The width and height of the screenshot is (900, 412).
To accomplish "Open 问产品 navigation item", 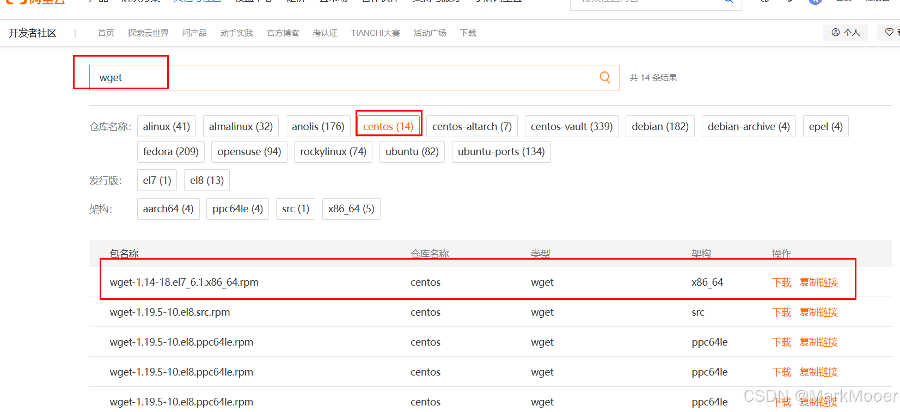I will coord(194,33).
